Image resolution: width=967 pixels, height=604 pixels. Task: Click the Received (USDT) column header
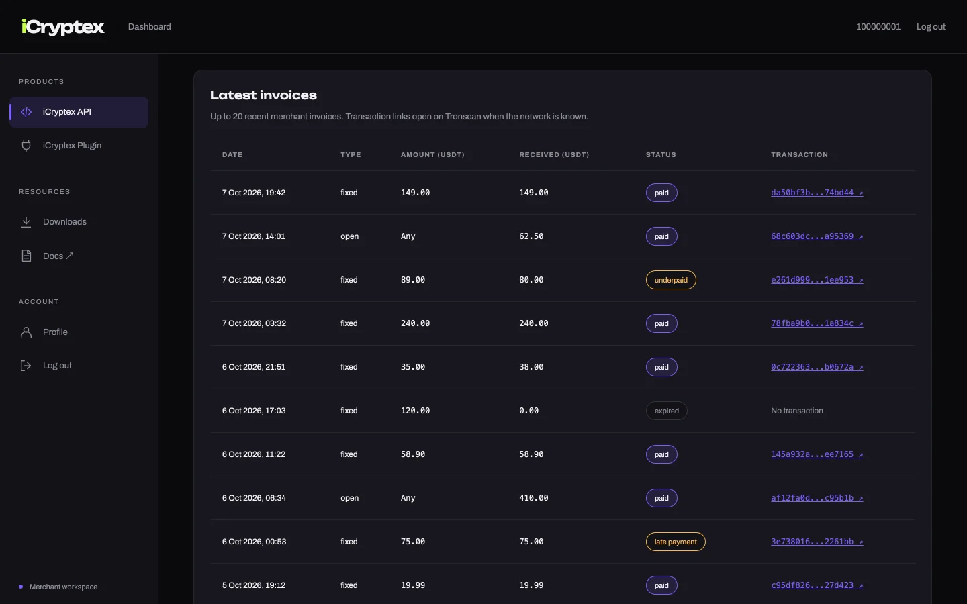(x=554, y=155)
